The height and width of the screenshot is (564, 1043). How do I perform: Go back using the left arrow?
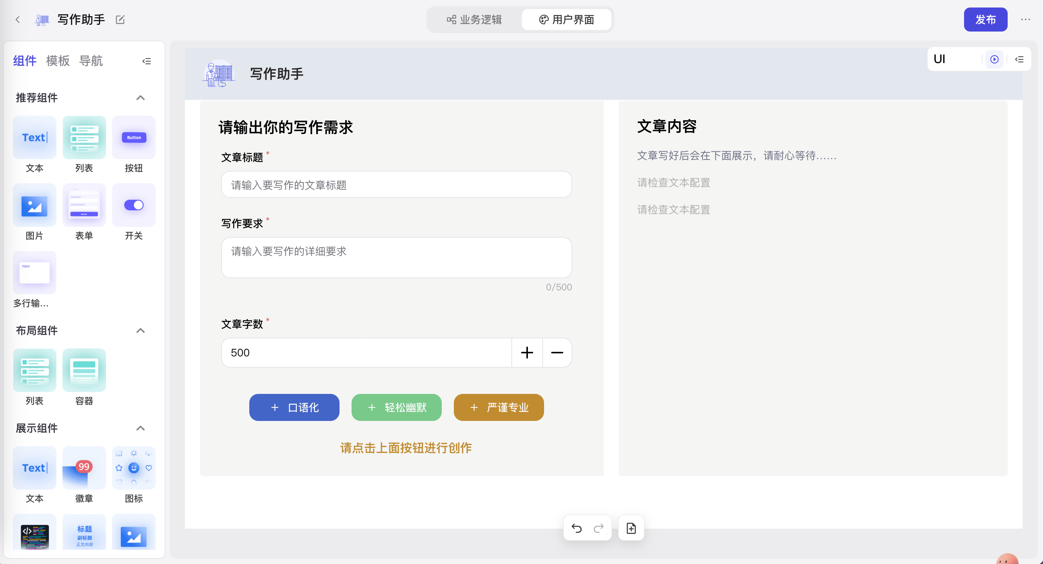click(x=17, y=20)
